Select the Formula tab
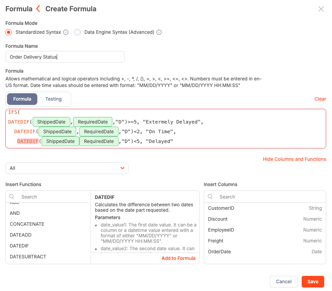 [22, 99]
